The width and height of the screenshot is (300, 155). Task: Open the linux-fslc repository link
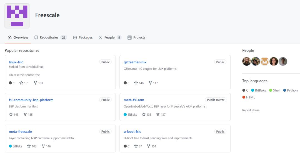pyautogui.click(x=16, y=62)
